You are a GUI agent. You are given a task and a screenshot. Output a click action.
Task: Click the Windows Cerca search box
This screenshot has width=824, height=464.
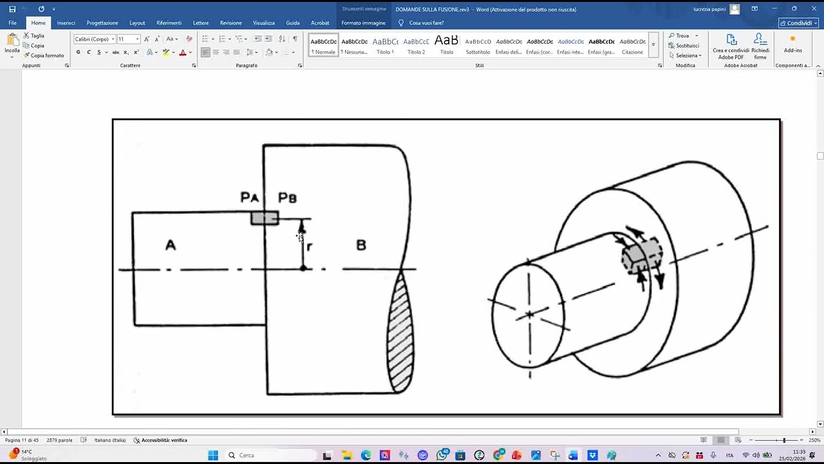pos(272,455)
